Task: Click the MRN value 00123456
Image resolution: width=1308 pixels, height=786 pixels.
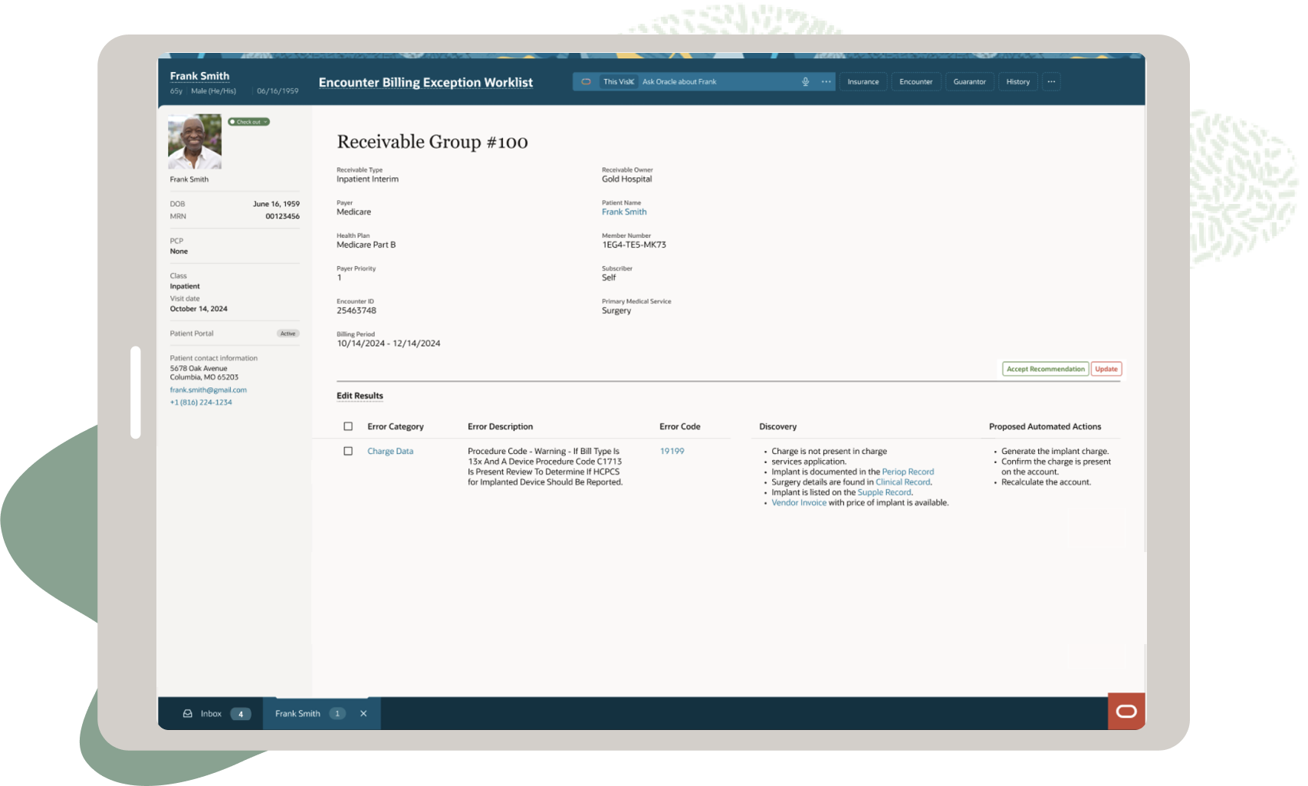Action: click(282, 216)
